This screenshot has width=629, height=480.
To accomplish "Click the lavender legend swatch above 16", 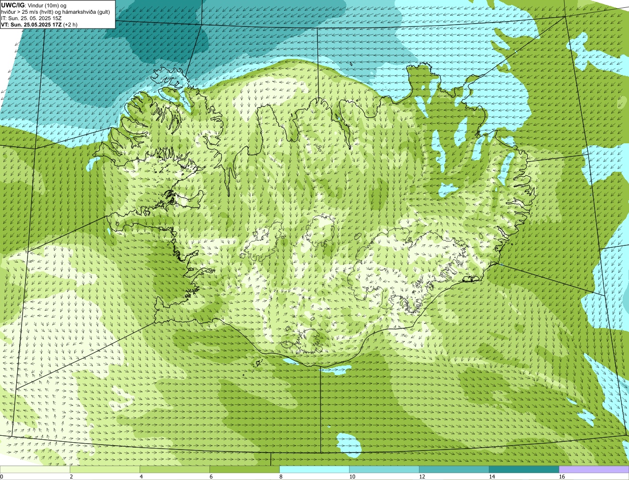I will [x=594, y=470].
